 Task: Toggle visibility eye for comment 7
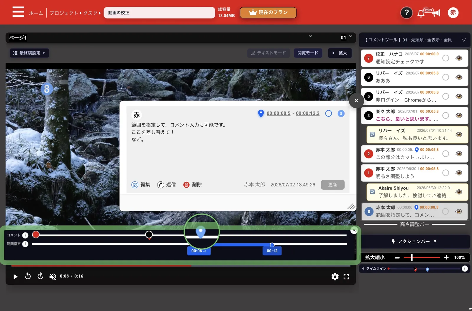(459, 58)
